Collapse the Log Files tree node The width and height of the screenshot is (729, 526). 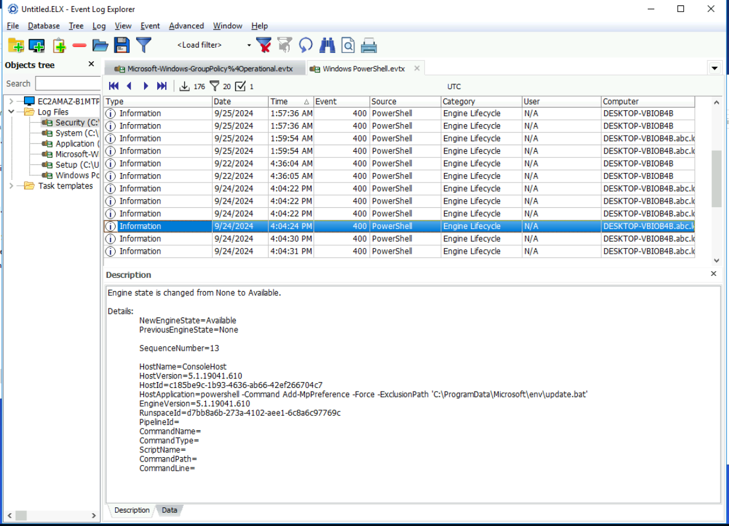point(11,112)
